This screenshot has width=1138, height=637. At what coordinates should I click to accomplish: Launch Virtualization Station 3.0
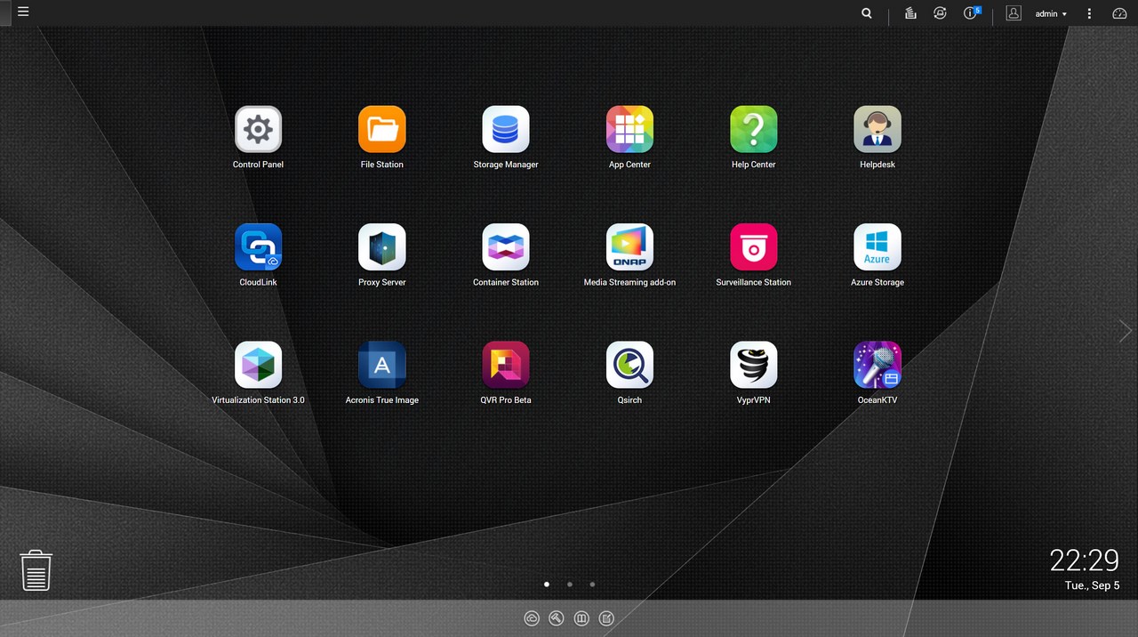point(258,365)
